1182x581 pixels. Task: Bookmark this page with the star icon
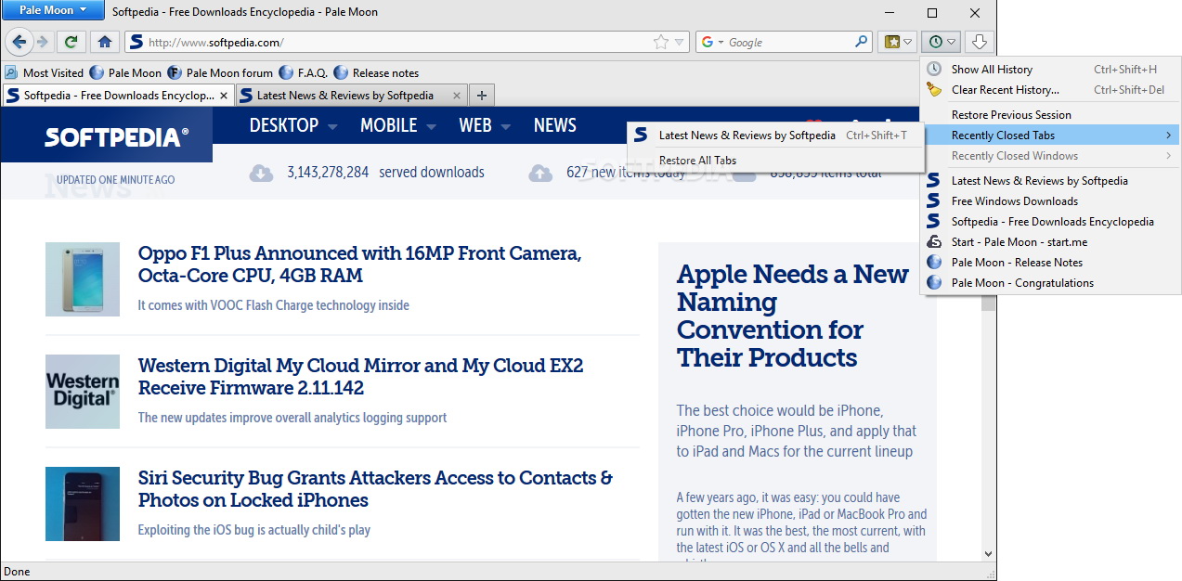[660, 42]
